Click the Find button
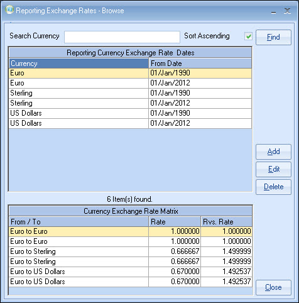Screen dimensions: 299x303 273,37
